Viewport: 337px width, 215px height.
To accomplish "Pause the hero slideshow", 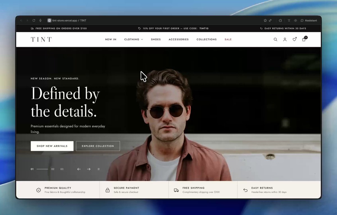I will tap(99, 169).
